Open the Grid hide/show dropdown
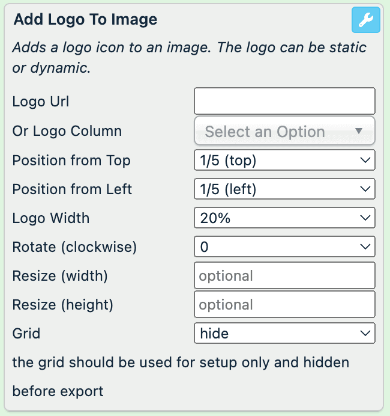This screenshot has height=416, width=390. click(284, 332)
